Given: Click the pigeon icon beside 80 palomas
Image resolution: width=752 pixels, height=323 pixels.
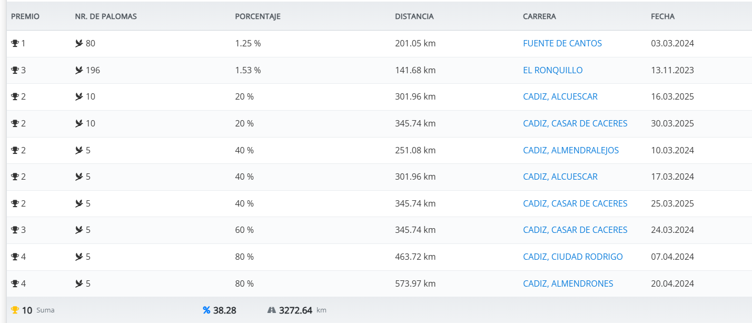Looking at the screenshot, I should [79, 43].
